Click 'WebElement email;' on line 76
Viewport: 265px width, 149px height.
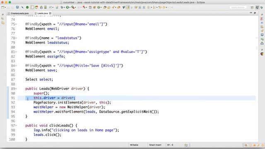click(42, 29)
